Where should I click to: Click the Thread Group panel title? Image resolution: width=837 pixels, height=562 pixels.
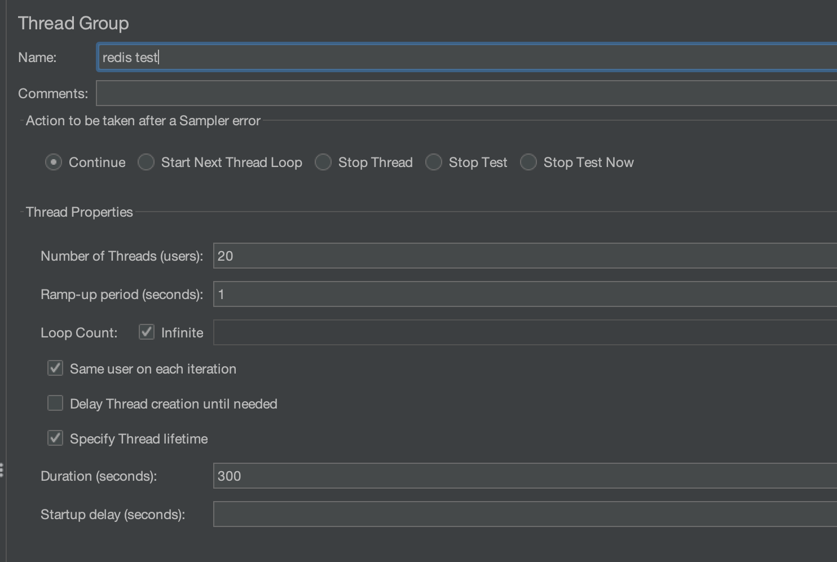point(73,23)
